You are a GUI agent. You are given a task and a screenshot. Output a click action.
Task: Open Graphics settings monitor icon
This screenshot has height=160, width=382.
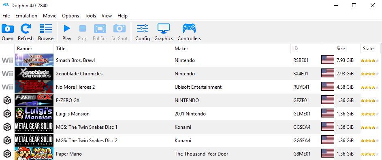164,28
